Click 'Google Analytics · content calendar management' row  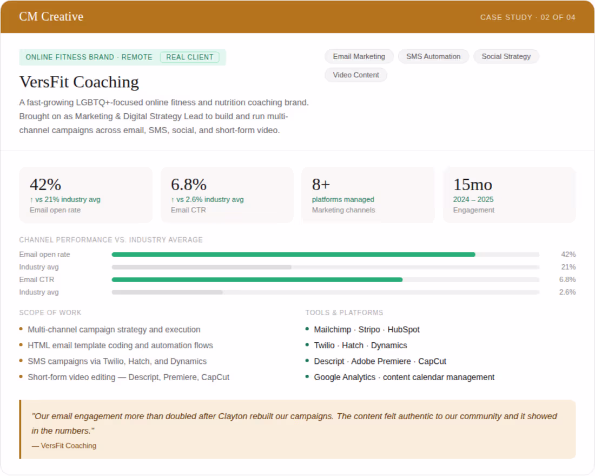click(x=404, y=377)
